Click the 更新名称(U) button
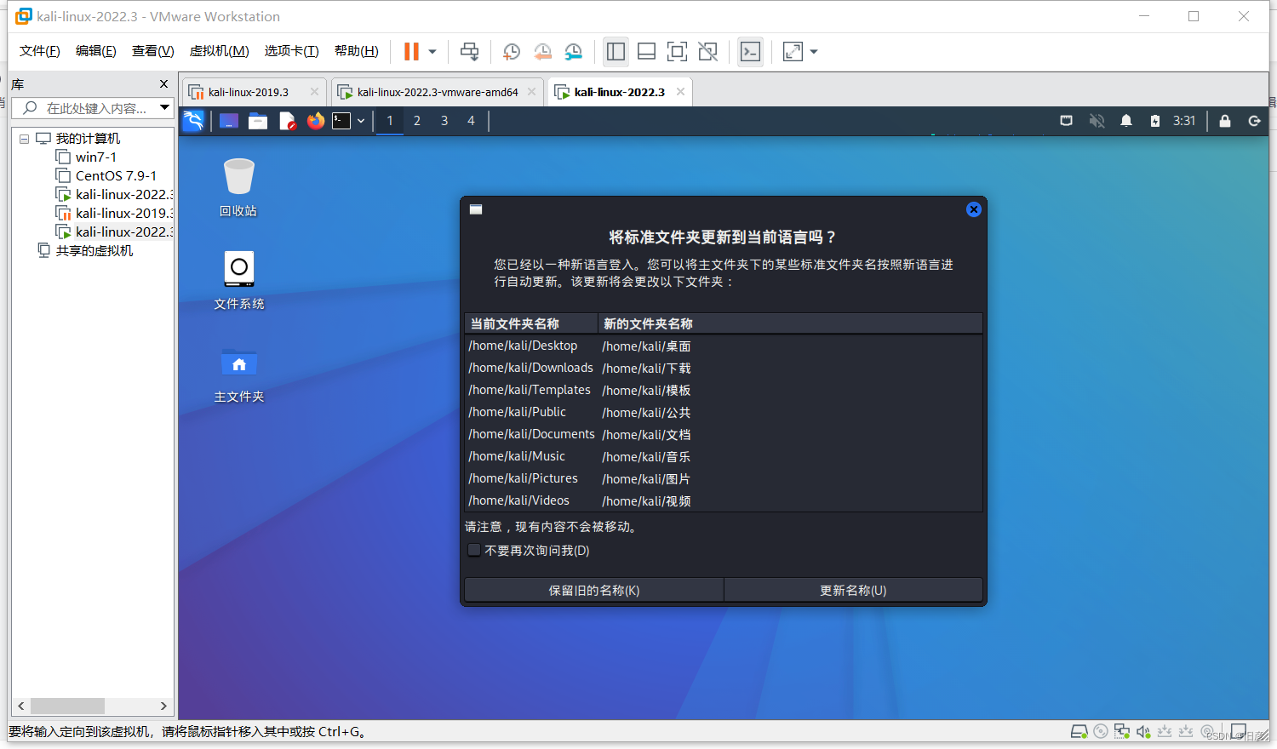1277x749 pixels. point(853,590)
